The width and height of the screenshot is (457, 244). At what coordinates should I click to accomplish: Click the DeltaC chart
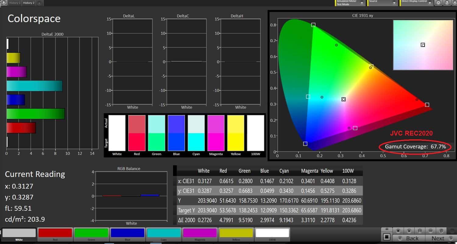tap(186, 62)
